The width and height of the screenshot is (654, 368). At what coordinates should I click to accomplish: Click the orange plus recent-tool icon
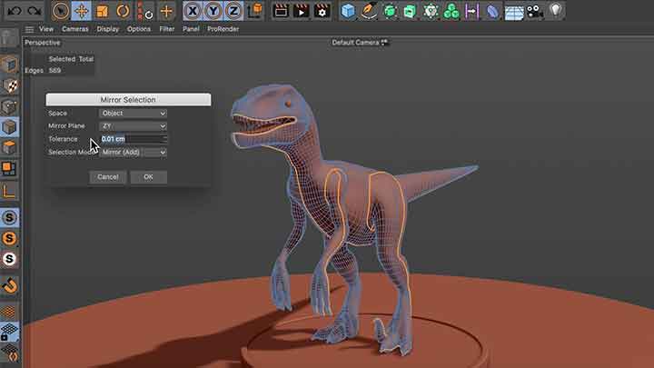coord(167,11)
